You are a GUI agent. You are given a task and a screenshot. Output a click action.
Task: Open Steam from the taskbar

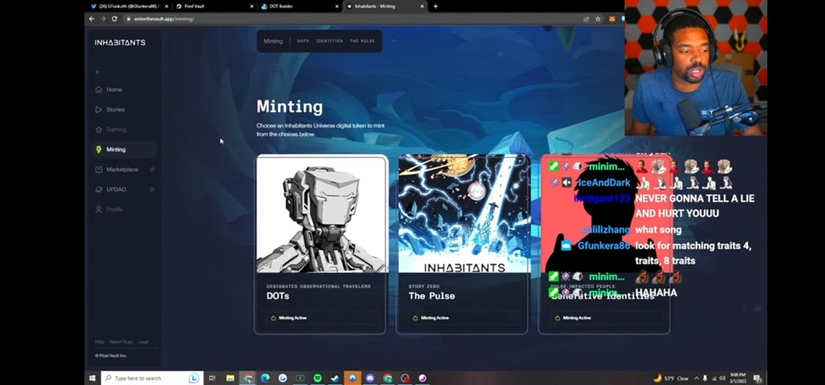335,378
